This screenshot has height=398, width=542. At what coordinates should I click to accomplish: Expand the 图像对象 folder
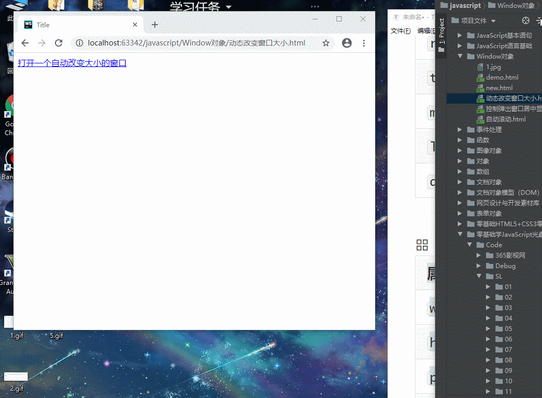[460, 150]
